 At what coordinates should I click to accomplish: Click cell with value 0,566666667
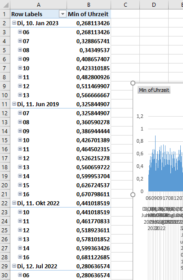click(x=89, y=95)
